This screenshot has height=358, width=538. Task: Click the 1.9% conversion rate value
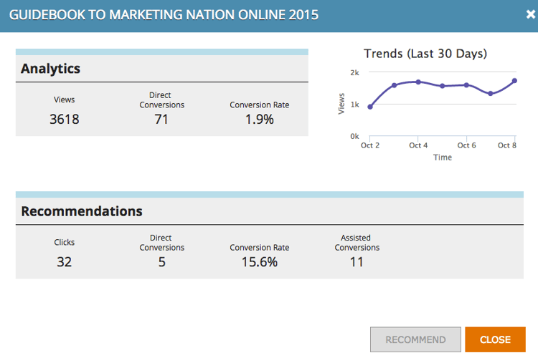tap(260, 120)
